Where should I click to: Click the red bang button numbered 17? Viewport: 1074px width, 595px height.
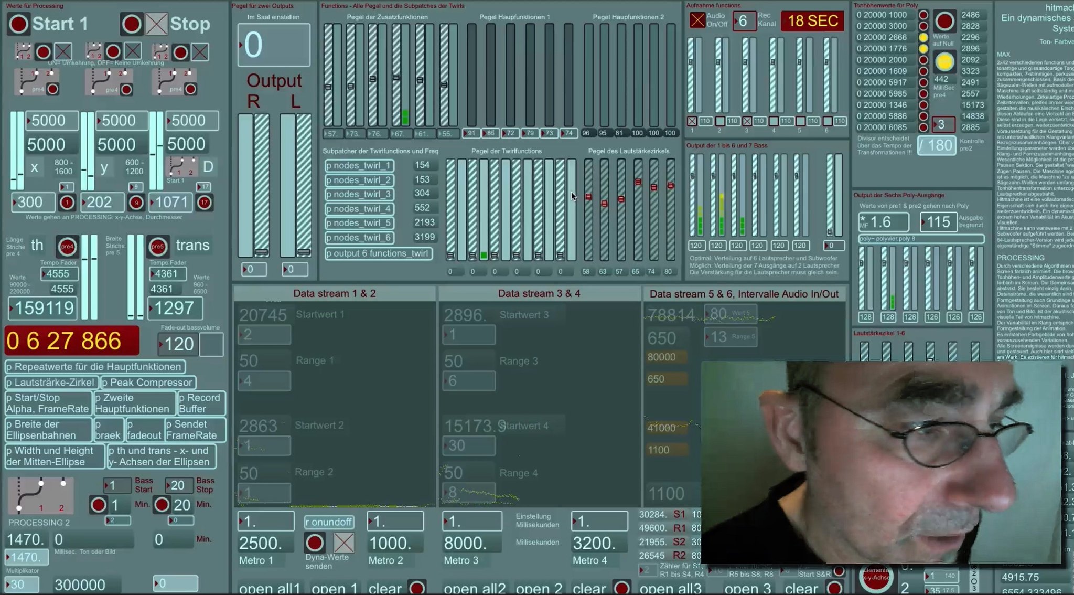(205, 203)
